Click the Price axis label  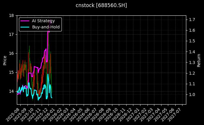5,60
